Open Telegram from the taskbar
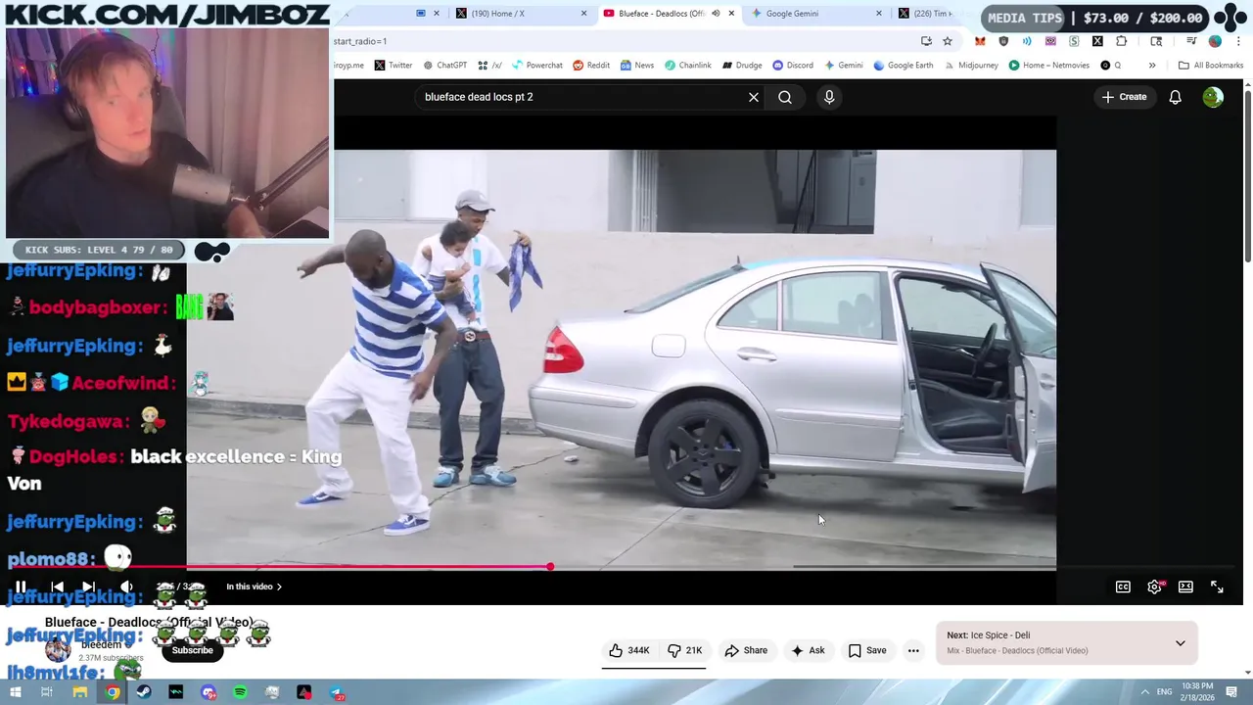1253x705 pixels. click(336, 692)
